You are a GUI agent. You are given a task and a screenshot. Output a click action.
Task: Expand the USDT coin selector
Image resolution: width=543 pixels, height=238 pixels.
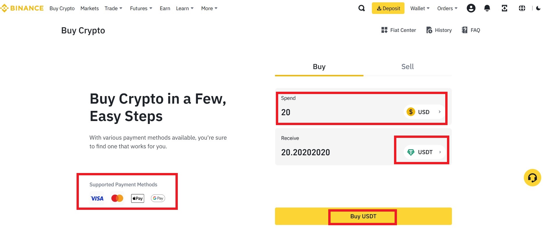[x=425, y=152]
